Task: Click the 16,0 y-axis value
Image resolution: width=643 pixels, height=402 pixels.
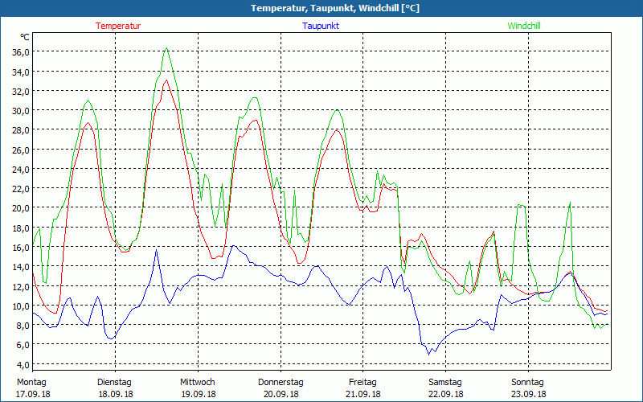Action: tap(21, 247)
